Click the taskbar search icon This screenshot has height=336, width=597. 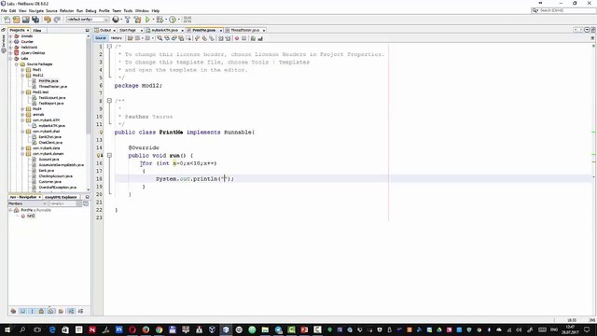[22, 329]
